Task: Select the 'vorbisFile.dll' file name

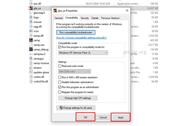Action: [41, 81]
